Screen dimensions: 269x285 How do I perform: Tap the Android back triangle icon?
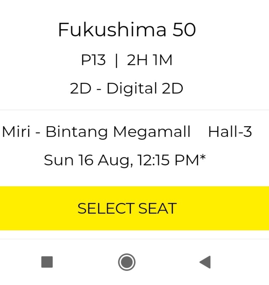pos(205,262)
